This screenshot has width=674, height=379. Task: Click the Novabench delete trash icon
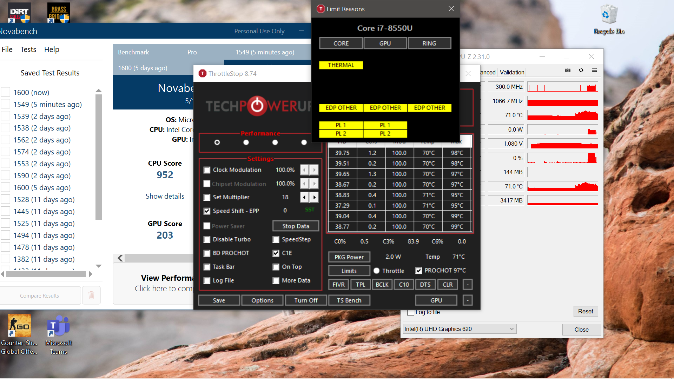(x=91, y=295)
